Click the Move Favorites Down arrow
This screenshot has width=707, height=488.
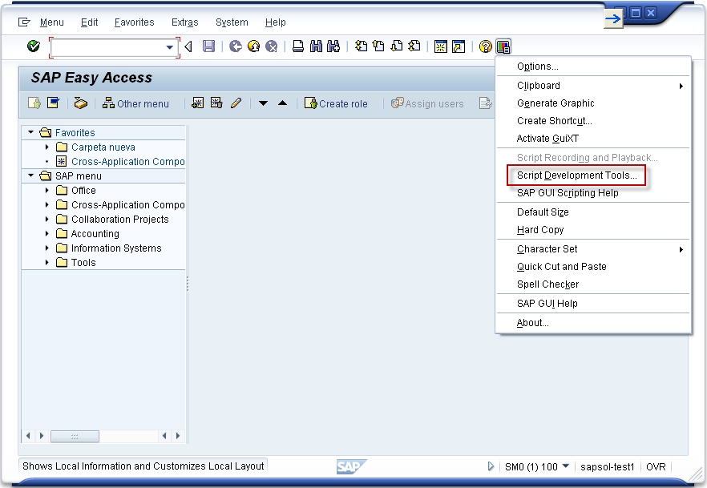pyautogui.click(x=263, y=103)
